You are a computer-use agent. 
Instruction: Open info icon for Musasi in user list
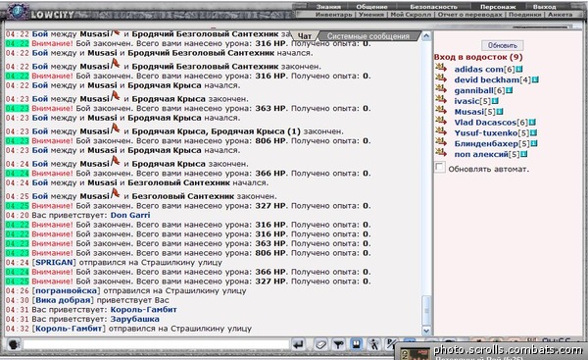point(500,112)
